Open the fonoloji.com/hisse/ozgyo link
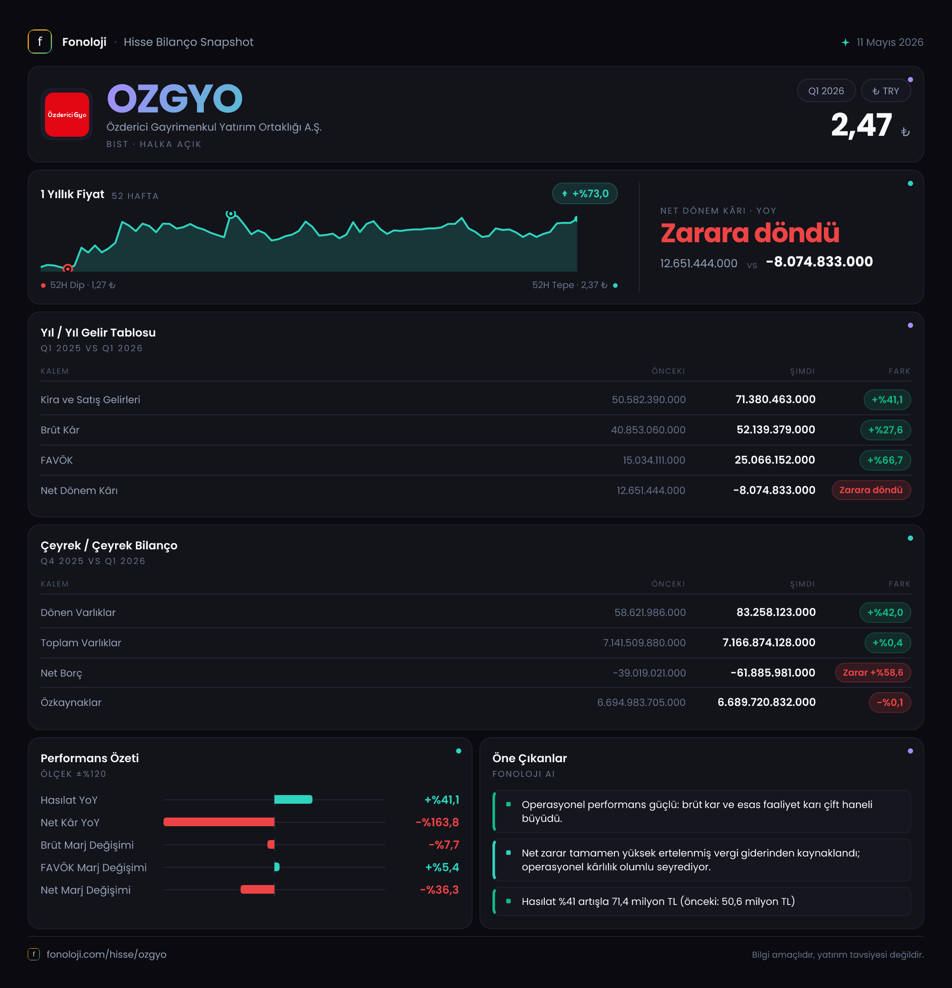952x988 pixels. (106, 954)
